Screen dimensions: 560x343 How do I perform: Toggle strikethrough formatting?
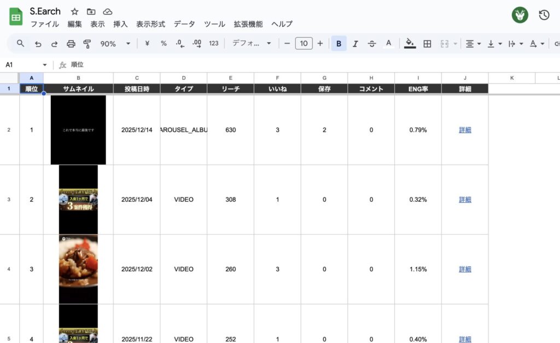372,44
